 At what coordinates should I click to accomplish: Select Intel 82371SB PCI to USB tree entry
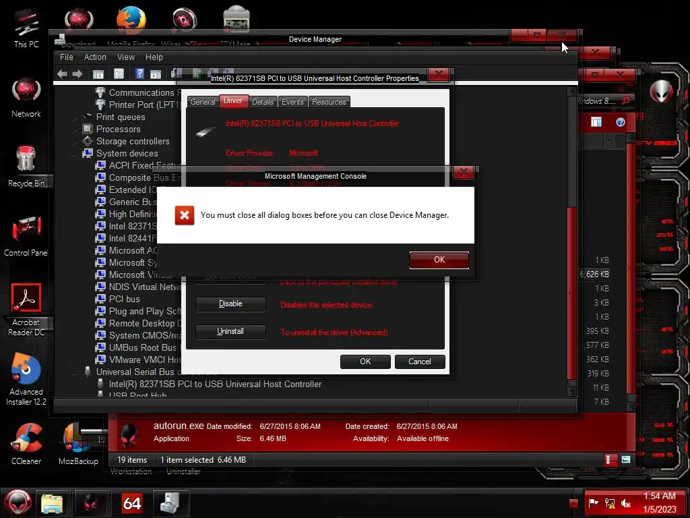pyautogui.click(x=215, y=384)
